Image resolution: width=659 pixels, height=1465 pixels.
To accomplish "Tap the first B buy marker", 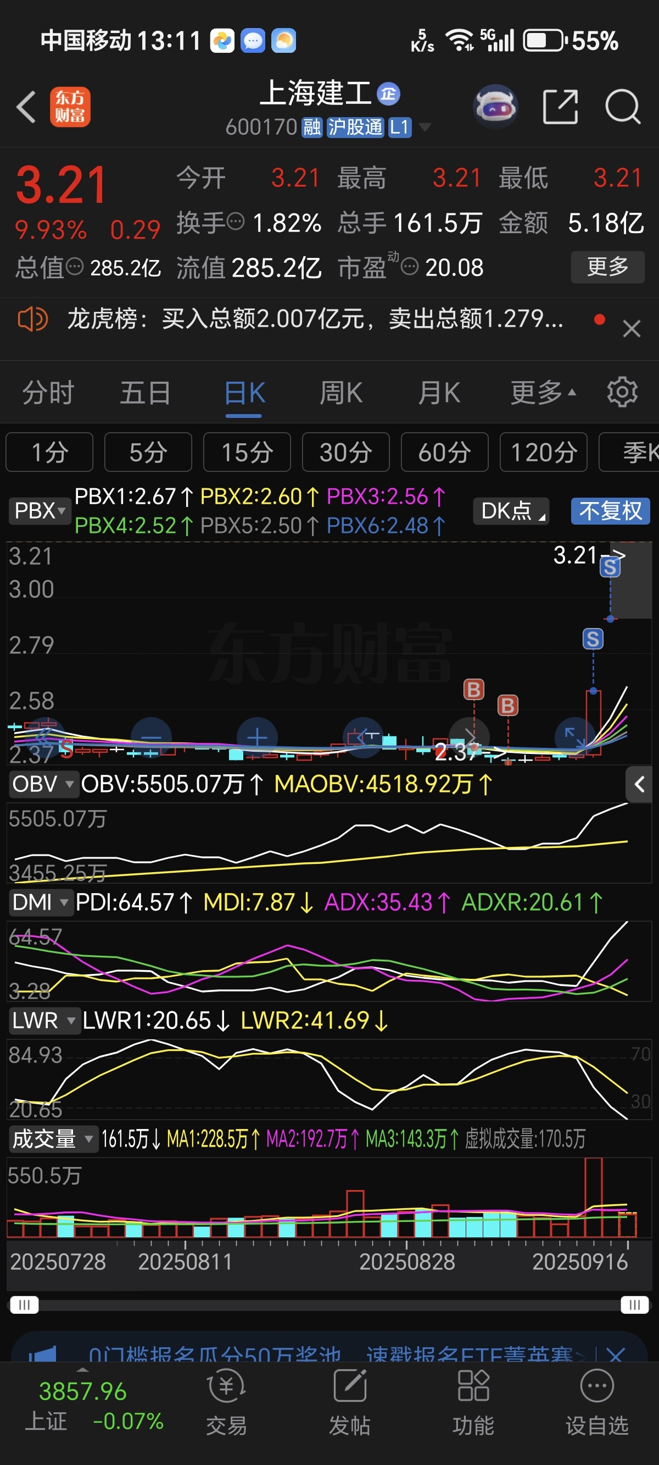I will tap(474, 689).
